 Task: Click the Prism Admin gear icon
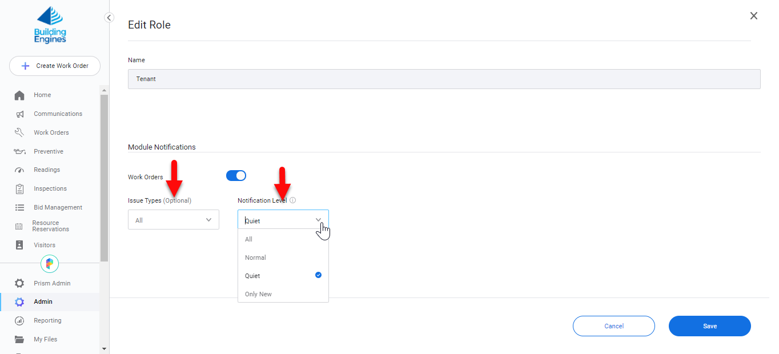click(x=19, y=283)
